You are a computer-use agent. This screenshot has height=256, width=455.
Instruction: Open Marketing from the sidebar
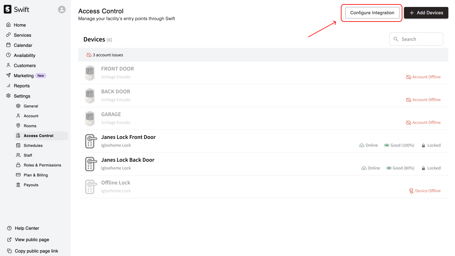pos(23,76)
